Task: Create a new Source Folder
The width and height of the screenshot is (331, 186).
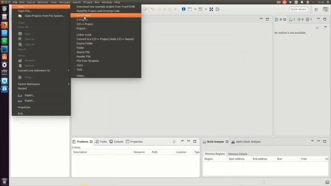Action: click(x=85, y=43)
